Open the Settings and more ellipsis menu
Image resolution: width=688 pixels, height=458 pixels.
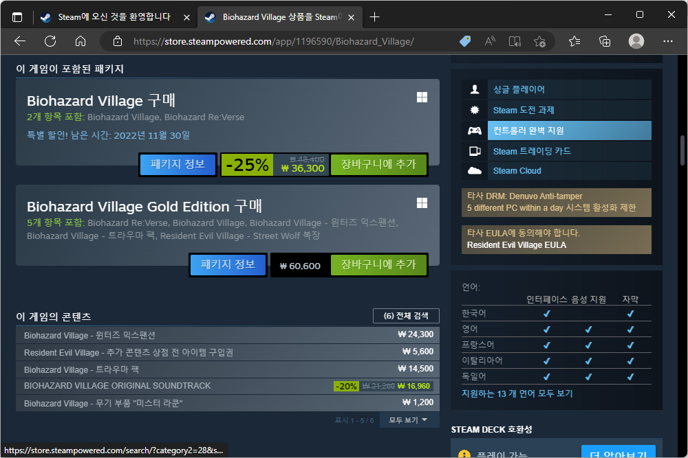pos(668,41)
